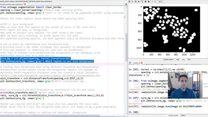Screen dimensions: 208x117
Task: Click the 'plt.imshow(sure_bg' highlighted line
Action: pyautogui.click(x=47, y=61)
